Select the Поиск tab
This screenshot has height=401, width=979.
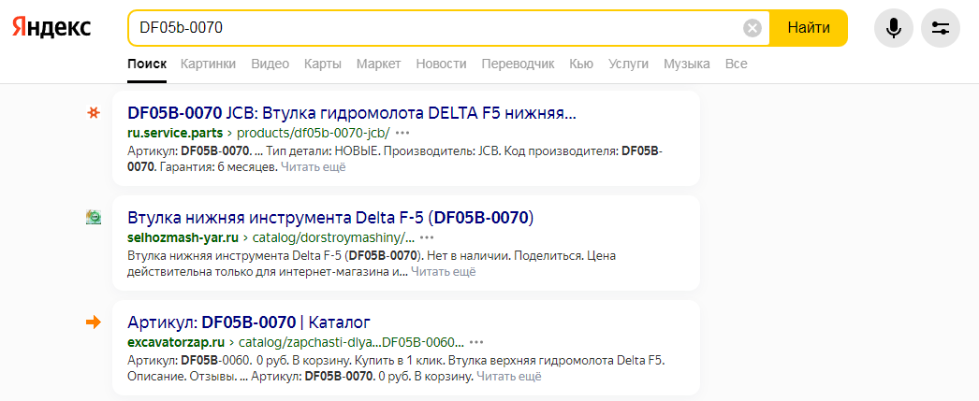click(x=147, y=64)
